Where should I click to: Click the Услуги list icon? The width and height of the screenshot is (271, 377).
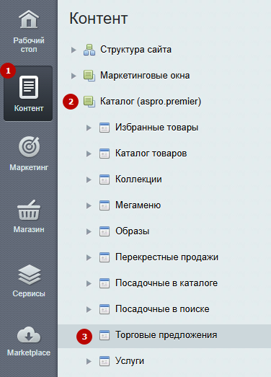pyautogui.click(x=105, y=361)
